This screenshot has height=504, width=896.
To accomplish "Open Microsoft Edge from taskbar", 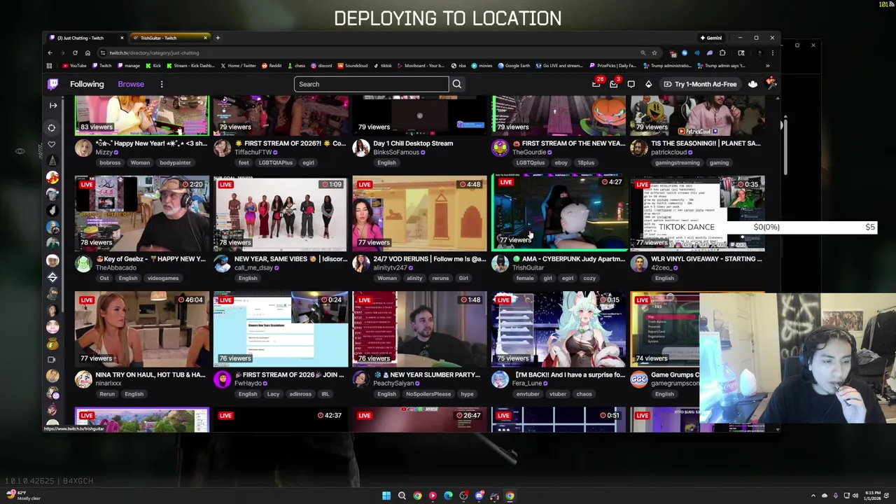I will (448, 496).
